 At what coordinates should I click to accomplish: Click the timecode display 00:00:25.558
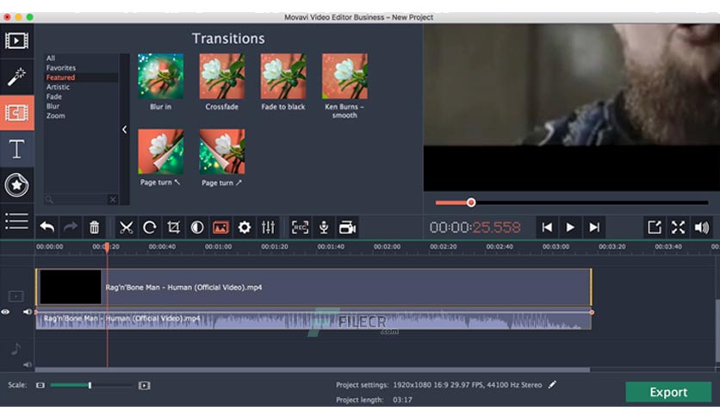click(475, 227)
